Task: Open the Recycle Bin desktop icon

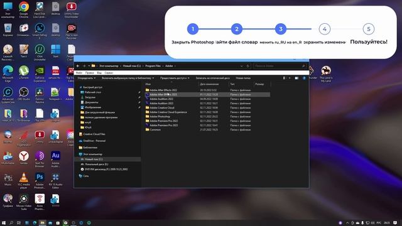Action: 8,30
